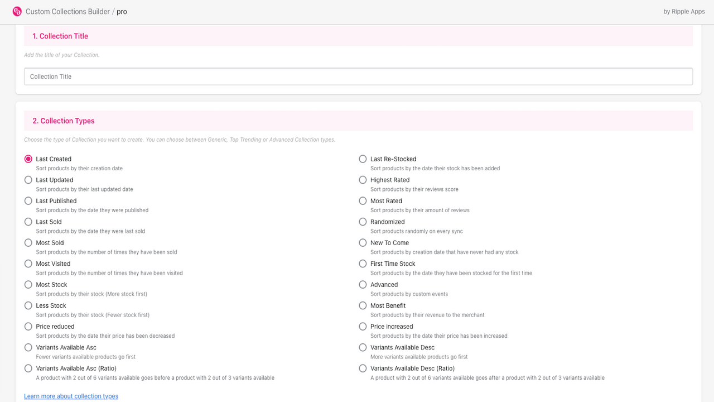Open Learn more about collection types link

[71, 396]
